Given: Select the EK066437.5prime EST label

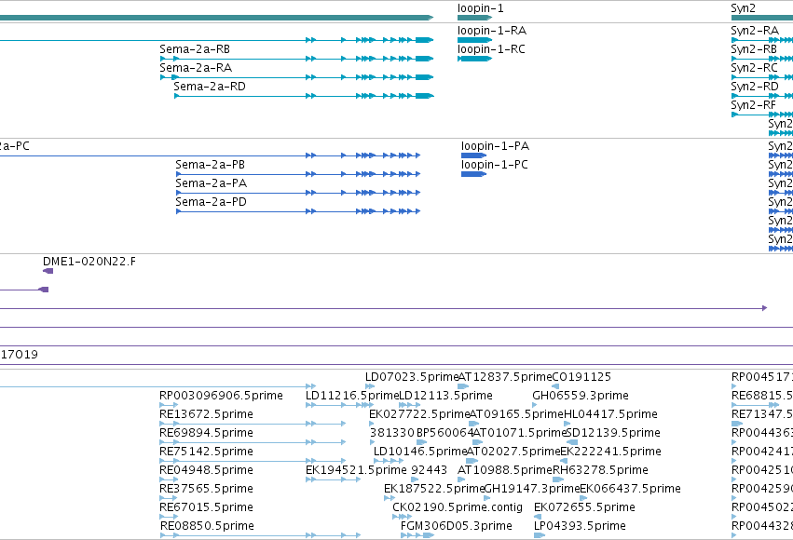Looking at the screenshot, I should point(630,490).
